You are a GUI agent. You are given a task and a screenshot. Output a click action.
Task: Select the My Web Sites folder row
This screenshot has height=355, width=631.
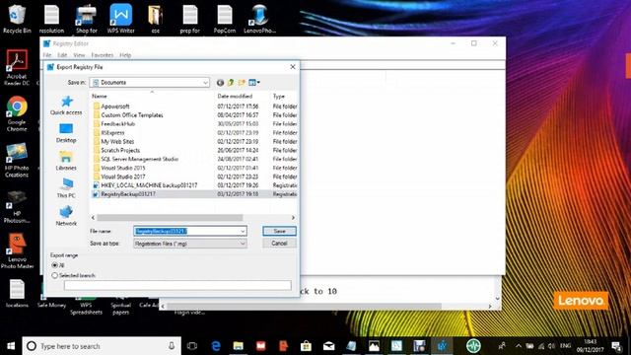pos(195,141)
